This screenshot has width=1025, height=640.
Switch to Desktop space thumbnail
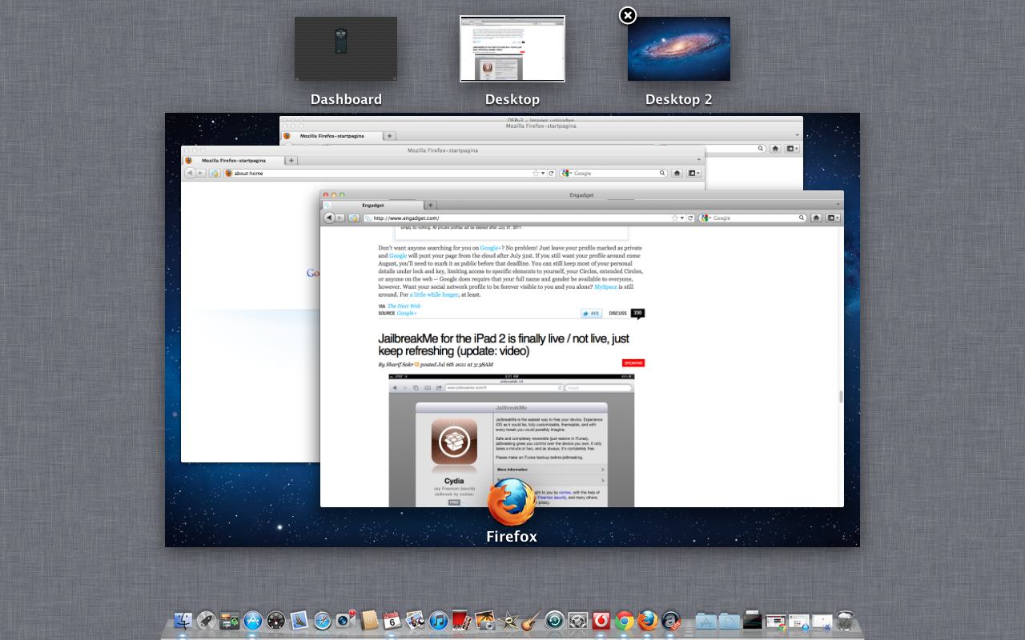(x=512, y=49)
